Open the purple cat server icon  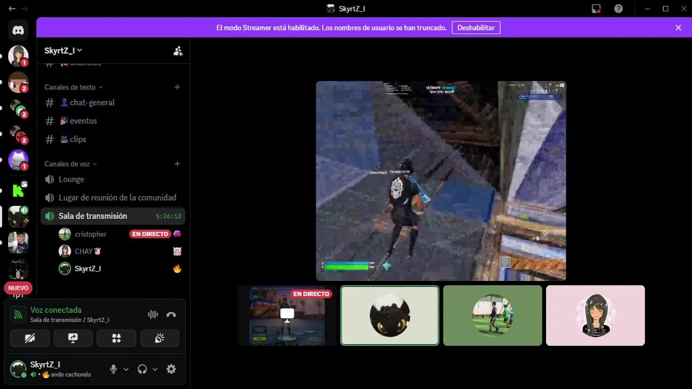coord(18,159)
